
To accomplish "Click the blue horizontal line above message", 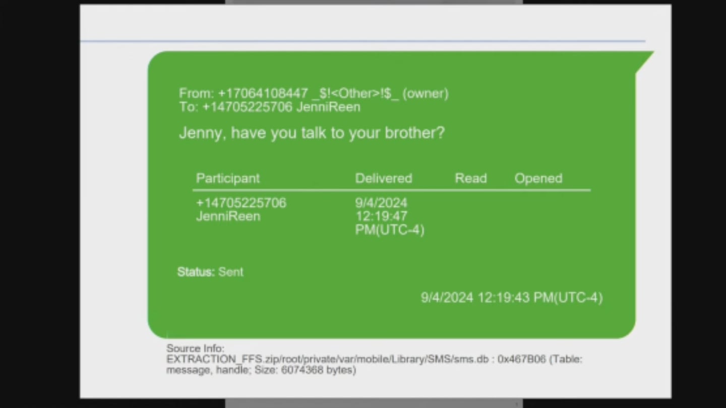I will [363, 41].
